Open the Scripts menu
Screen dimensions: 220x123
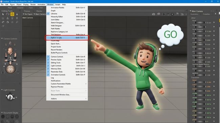58,4
